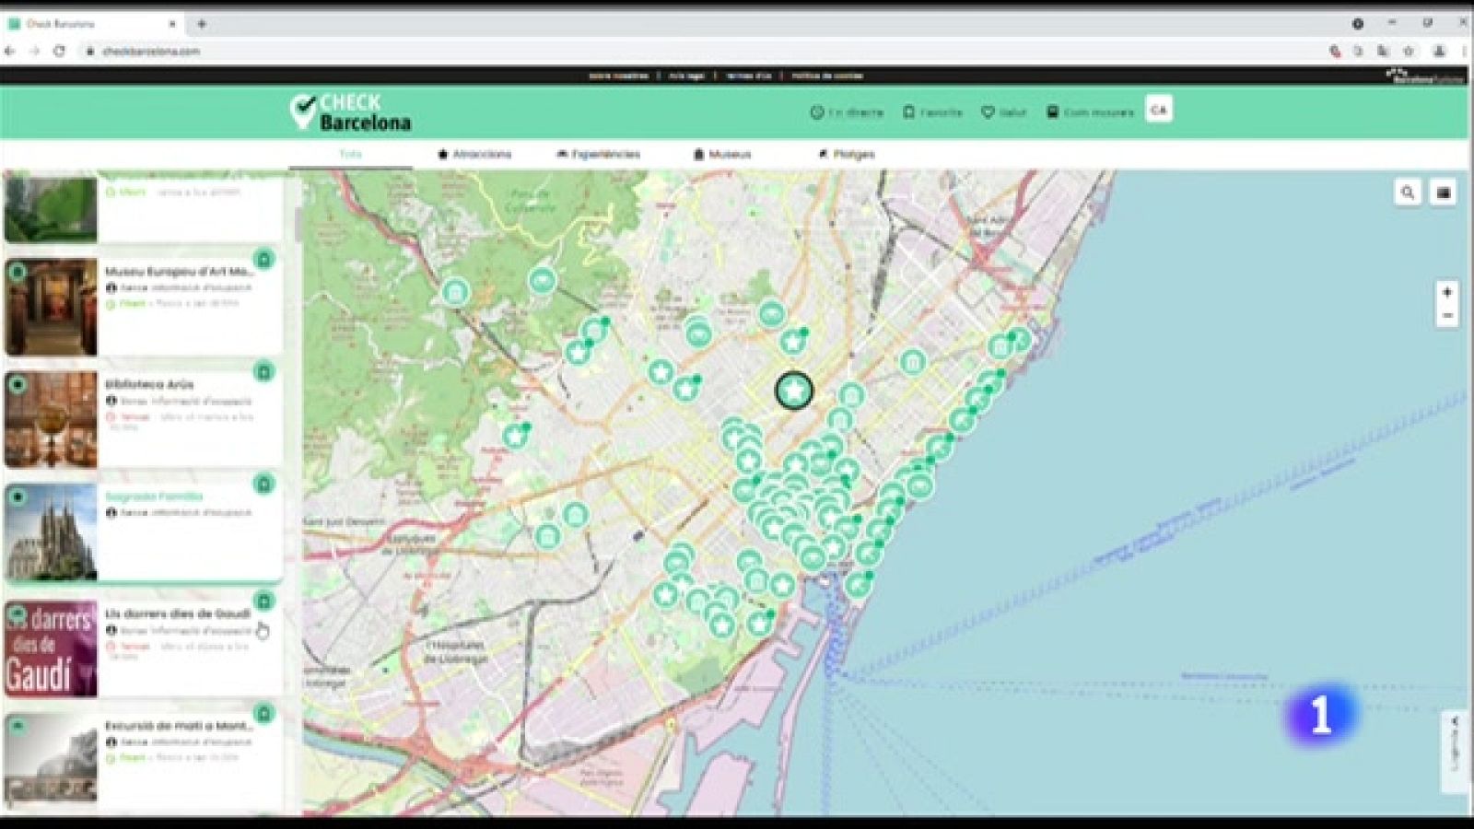Image resolution: width=1474 pixels, height=829 pixels.
Task: Bookmark the Sagrada Família card
Action: tap(265, 481)
